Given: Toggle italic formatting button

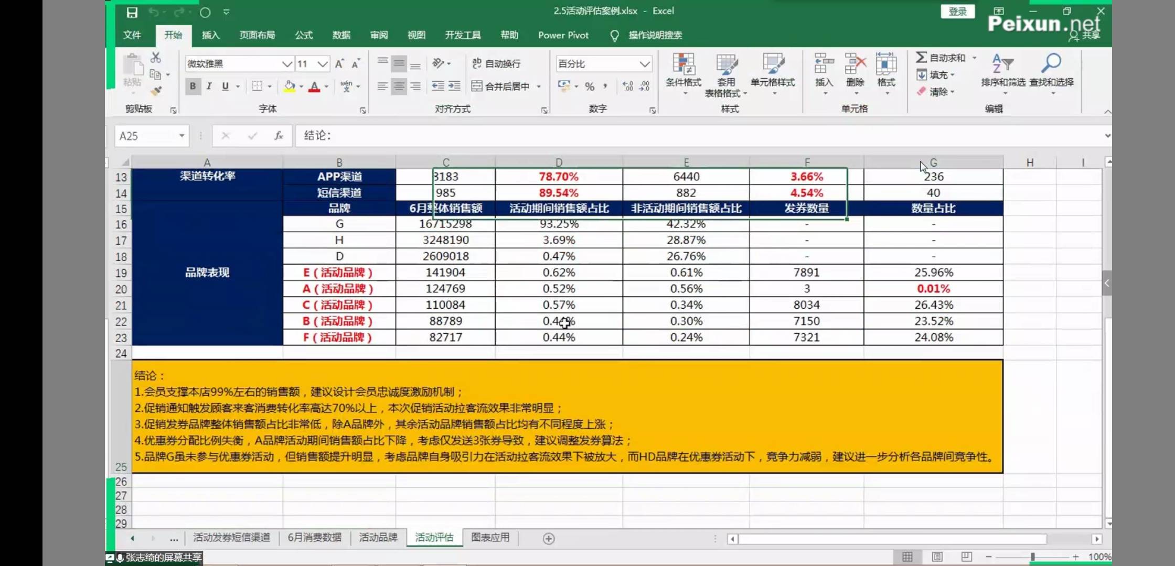Looking at the screenshot, I should 209,86.
